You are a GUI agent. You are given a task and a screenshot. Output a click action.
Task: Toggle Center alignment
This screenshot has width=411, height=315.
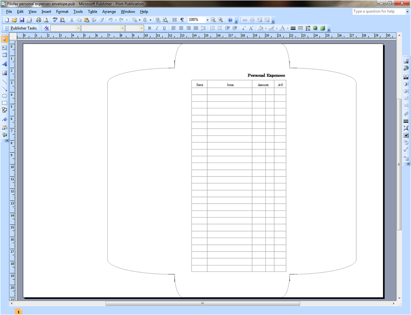pos(181,28)
